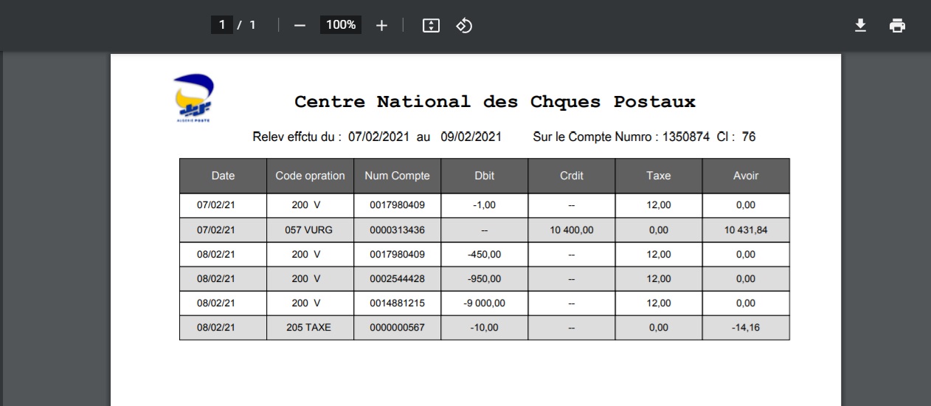Click the balance -14,16
This screenshot has width=931, height=406.
[x=746, y=328]
